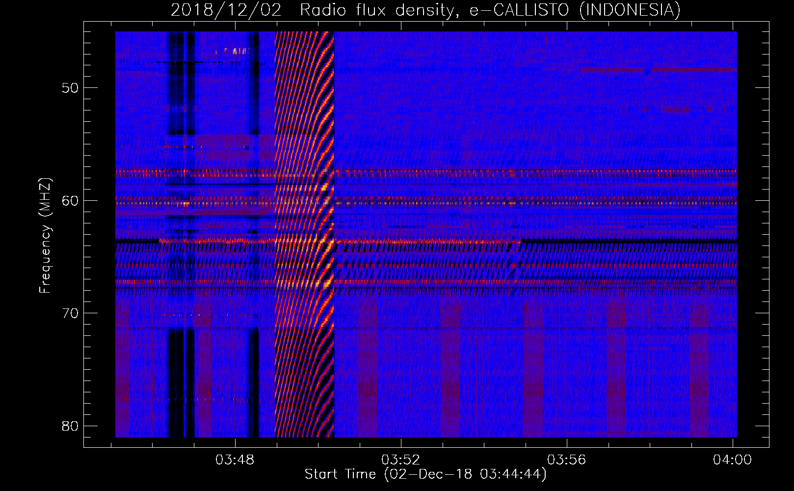Click the 03:56 time tick label
The image size is (794, 491).
[567, 460]
